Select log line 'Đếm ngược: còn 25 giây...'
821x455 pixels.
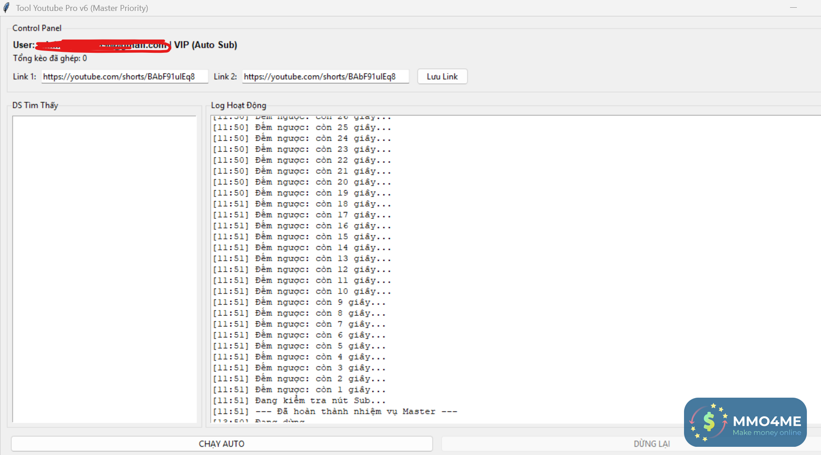[x=302, y=127]
